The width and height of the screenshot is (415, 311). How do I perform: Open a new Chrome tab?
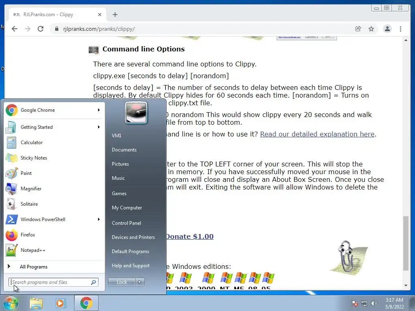point(115,15)
